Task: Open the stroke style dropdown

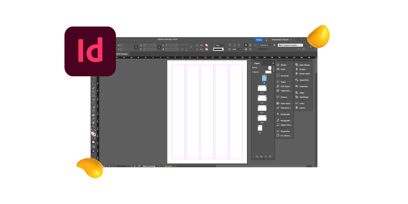Action: coord(225,49)
